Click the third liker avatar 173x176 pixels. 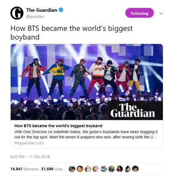click(88, 169)
